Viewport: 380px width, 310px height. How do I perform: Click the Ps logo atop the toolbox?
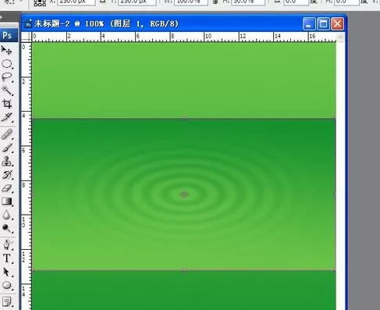(x=9, y=35)
